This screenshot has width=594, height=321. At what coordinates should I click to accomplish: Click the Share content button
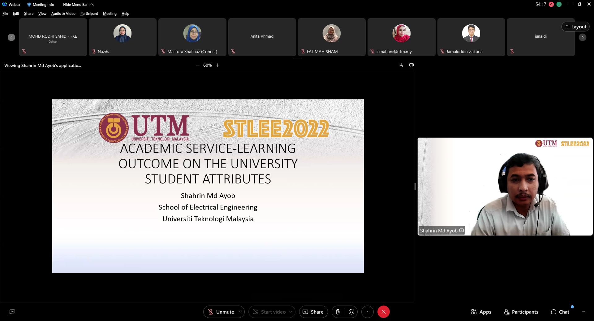click(x=313, y=312)
